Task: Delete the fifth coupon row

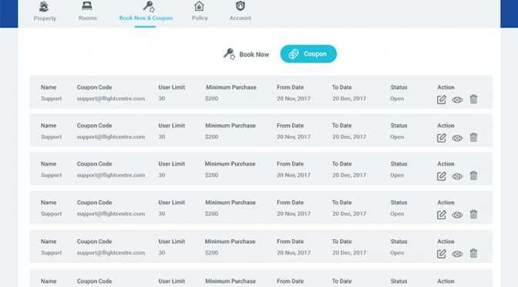Action: click(473, 253)
